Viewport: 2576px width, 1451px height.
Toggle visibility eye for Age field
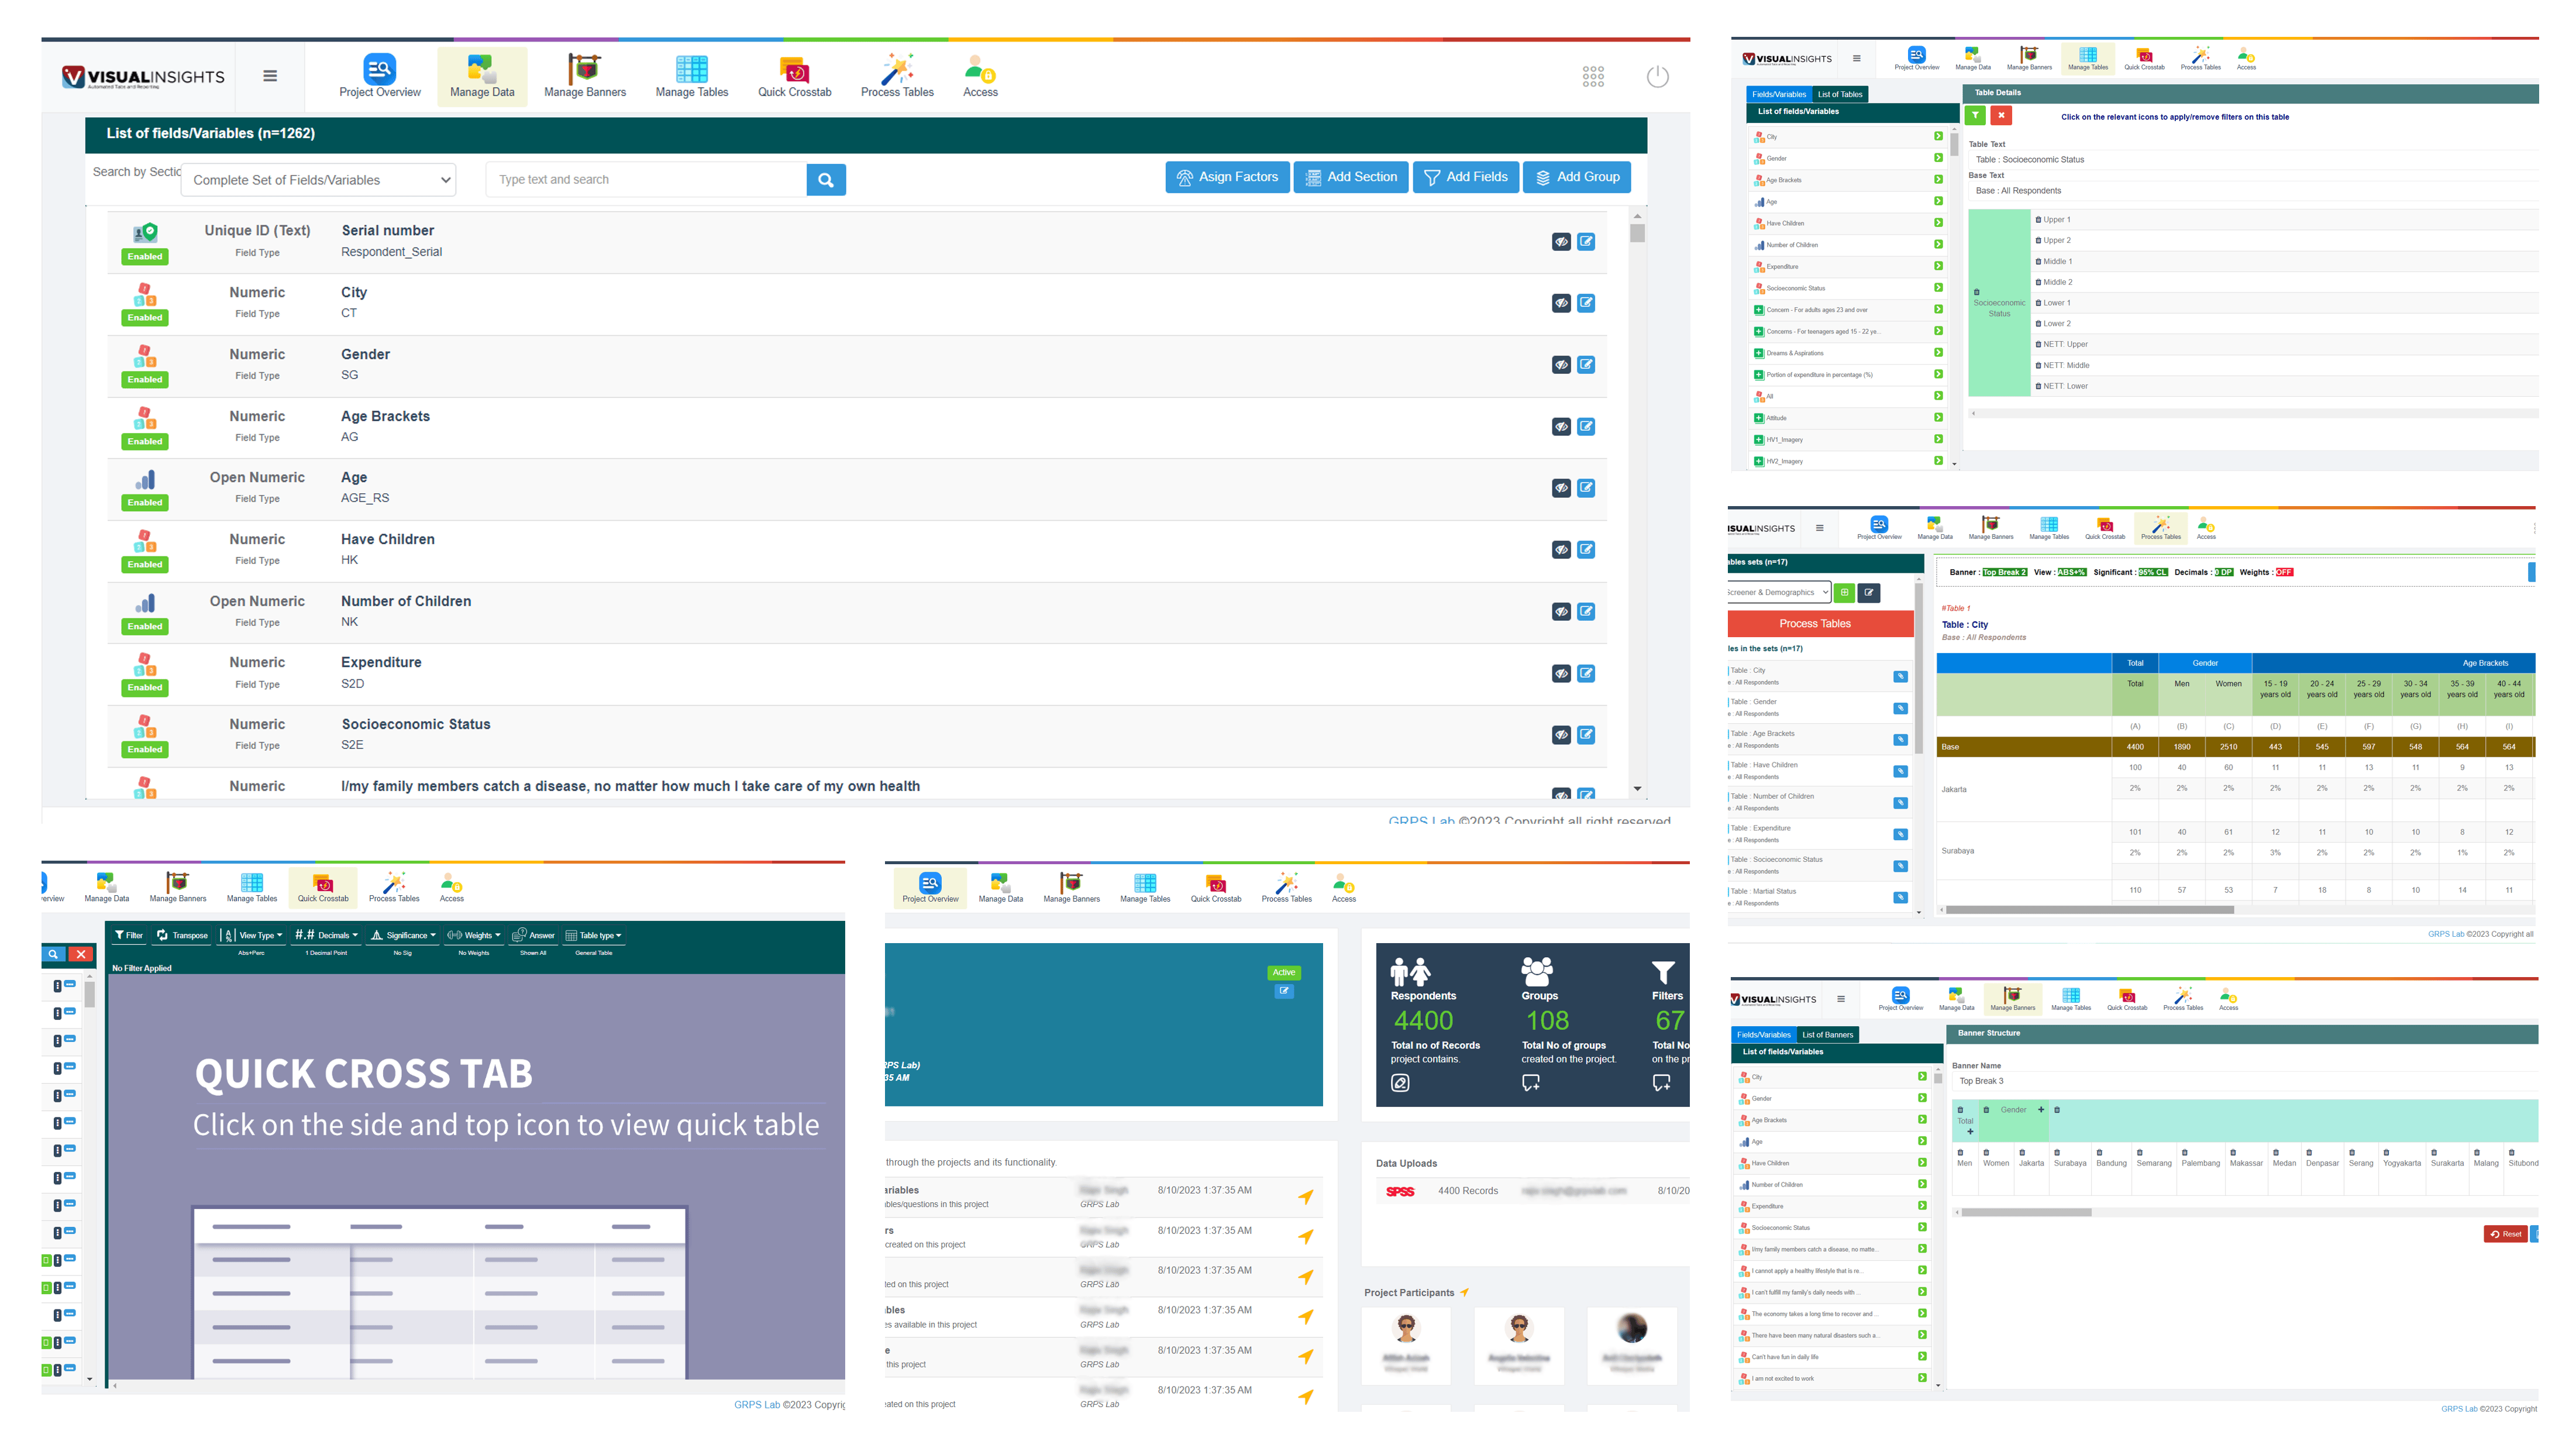point(1561,489)
